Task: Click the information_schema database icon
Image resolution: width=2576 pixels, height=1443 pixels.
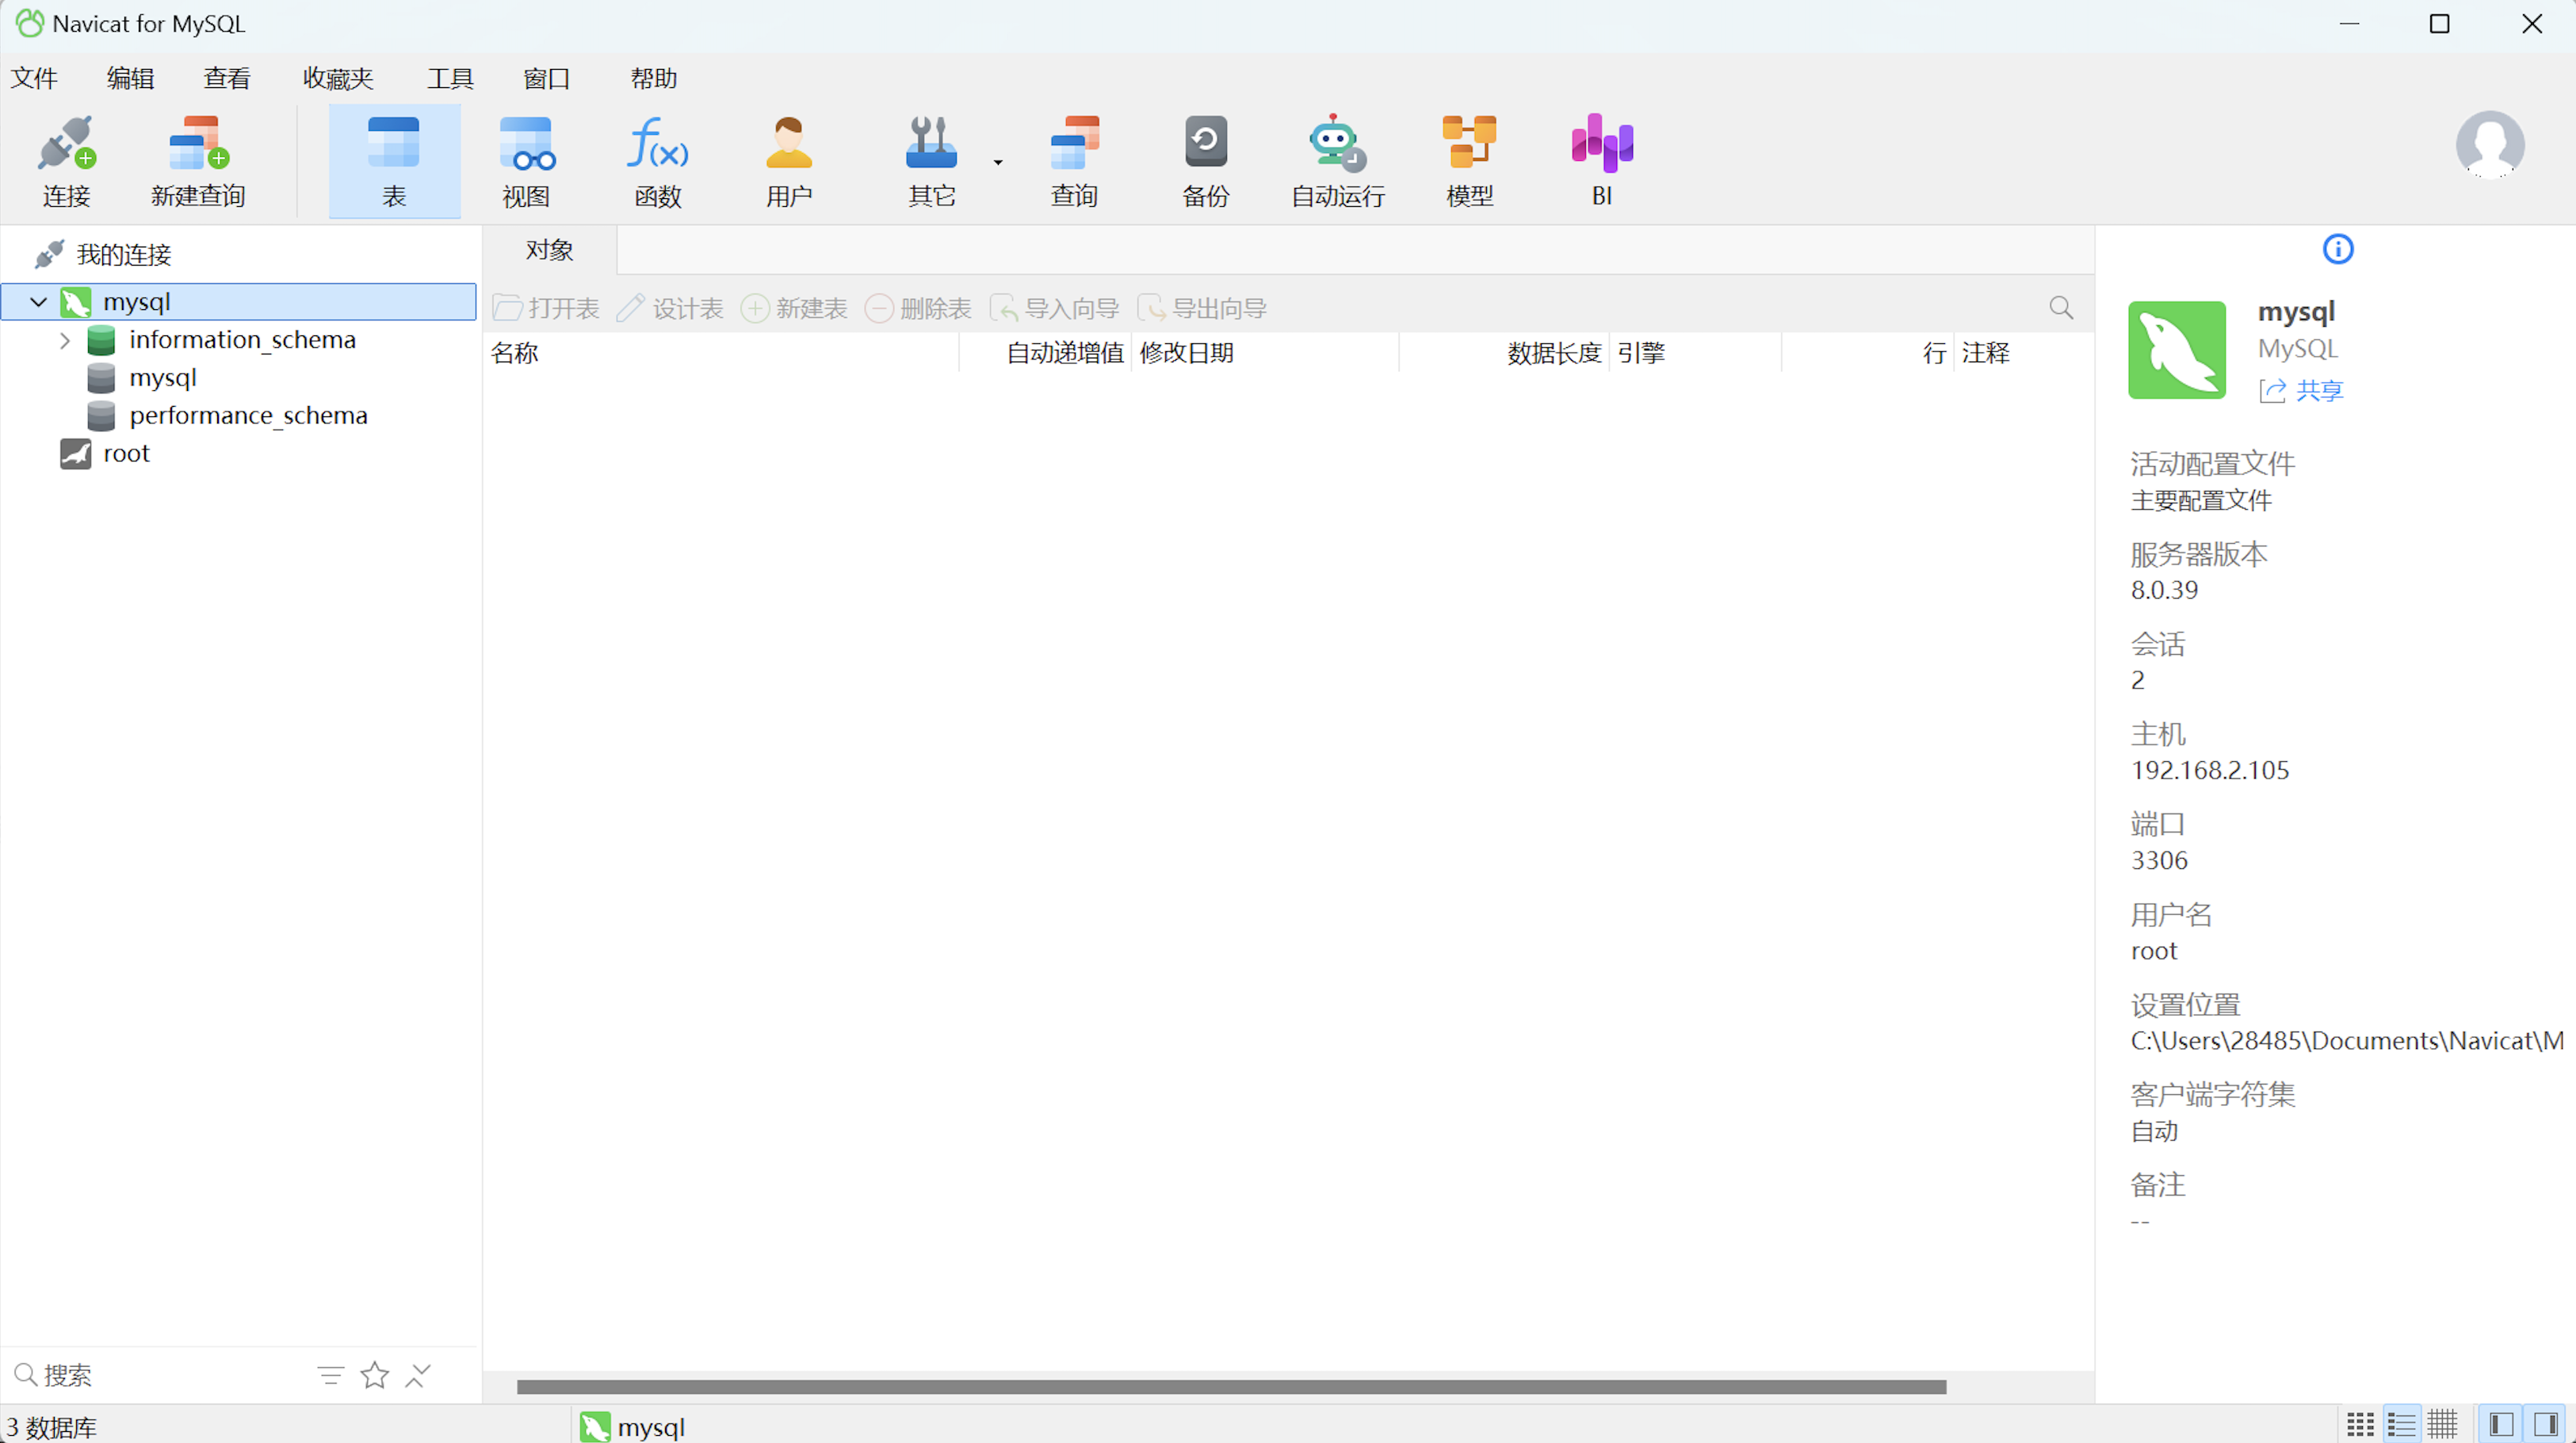Action: coord(101,341)
